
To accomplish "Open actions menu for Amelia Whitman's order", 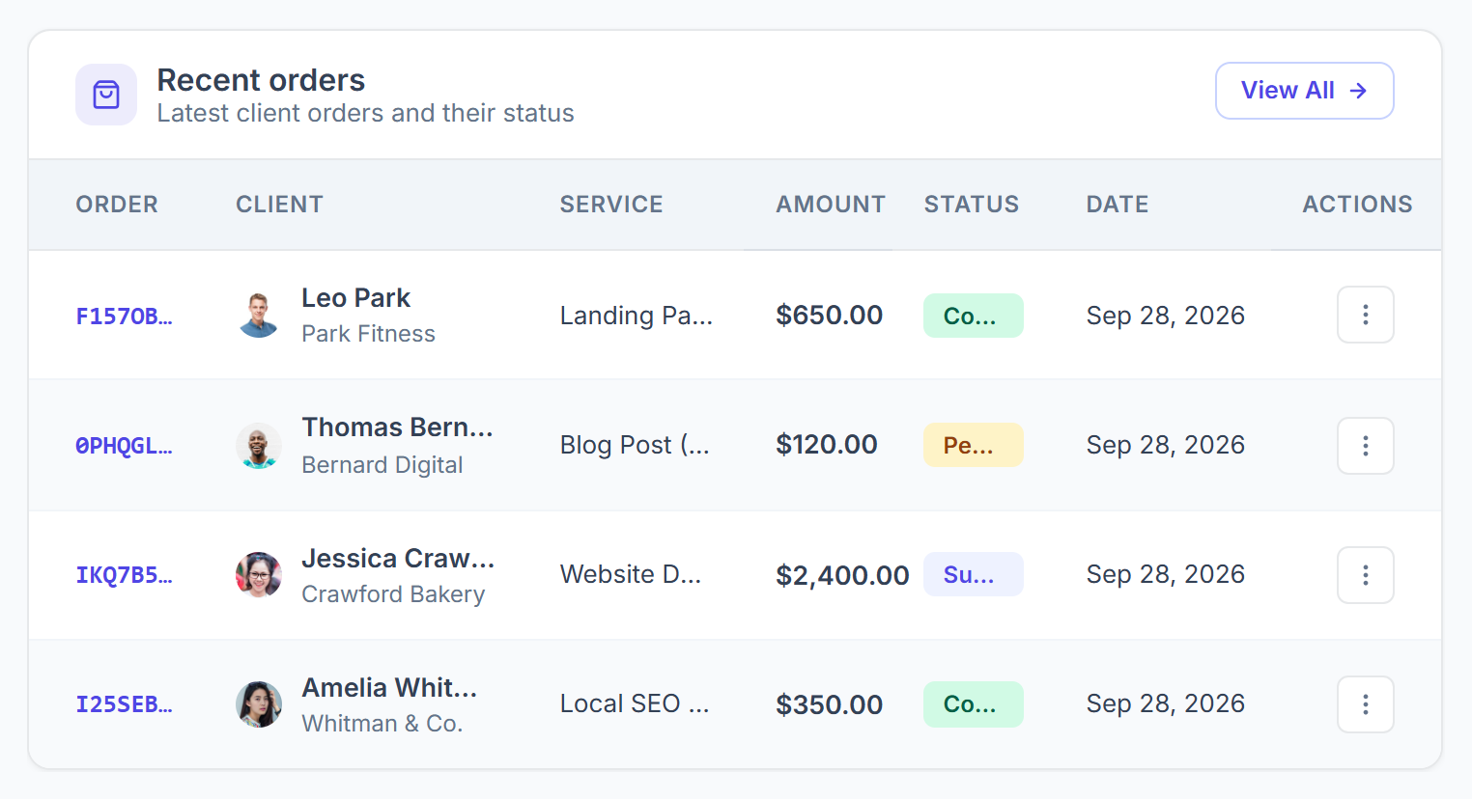I will point(1365,704).
